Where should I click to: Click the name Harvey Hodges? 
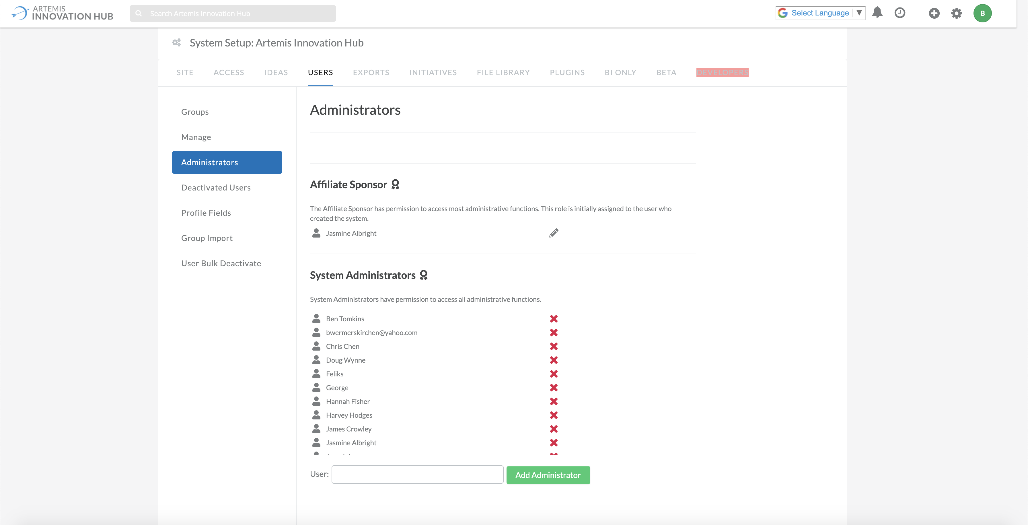[349, 415]
